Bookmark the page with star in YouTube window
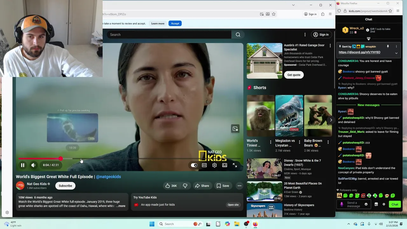Image resolution: width=407 pixels, height=229 pixels. [273, 14]
